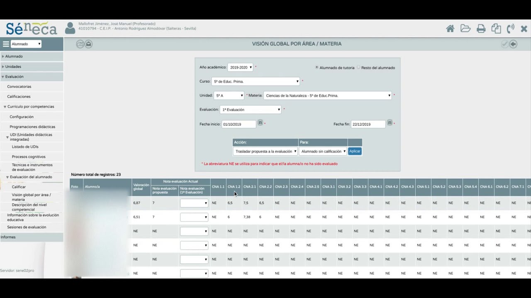Open Informes sidebar section
The image size is (531, 298).
(x=32, y=237)
